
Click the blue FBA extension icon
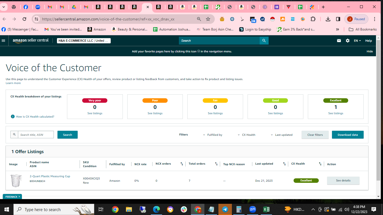[x=293, y=19]
